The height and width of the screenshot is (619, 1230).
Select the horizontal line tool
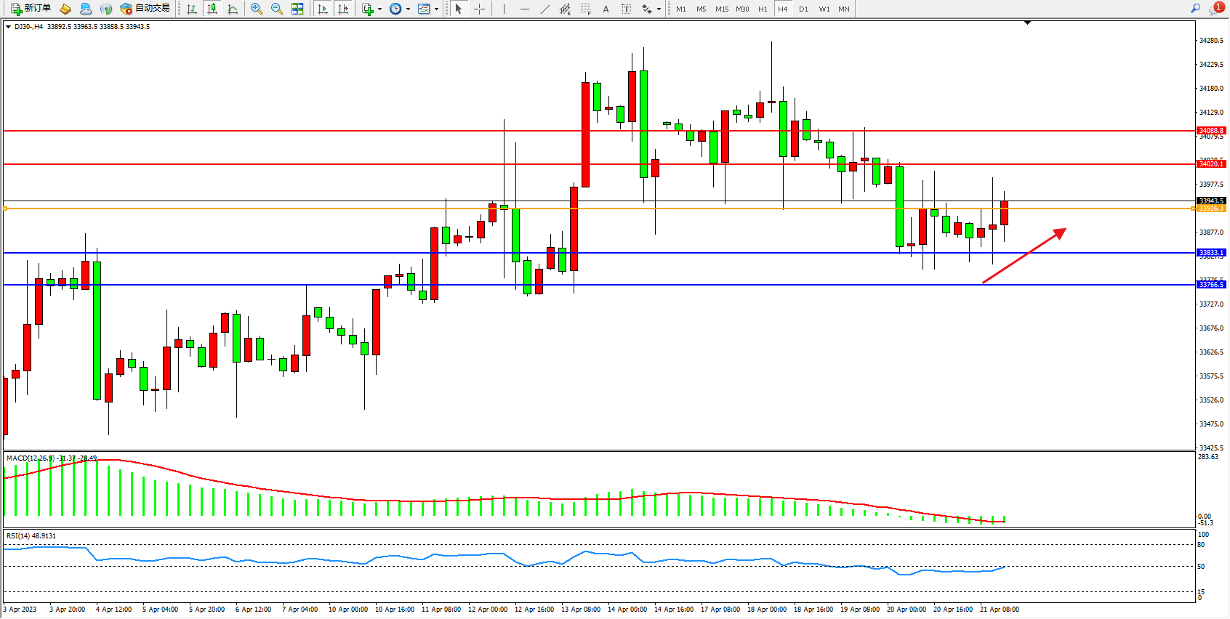click(525, 9)
